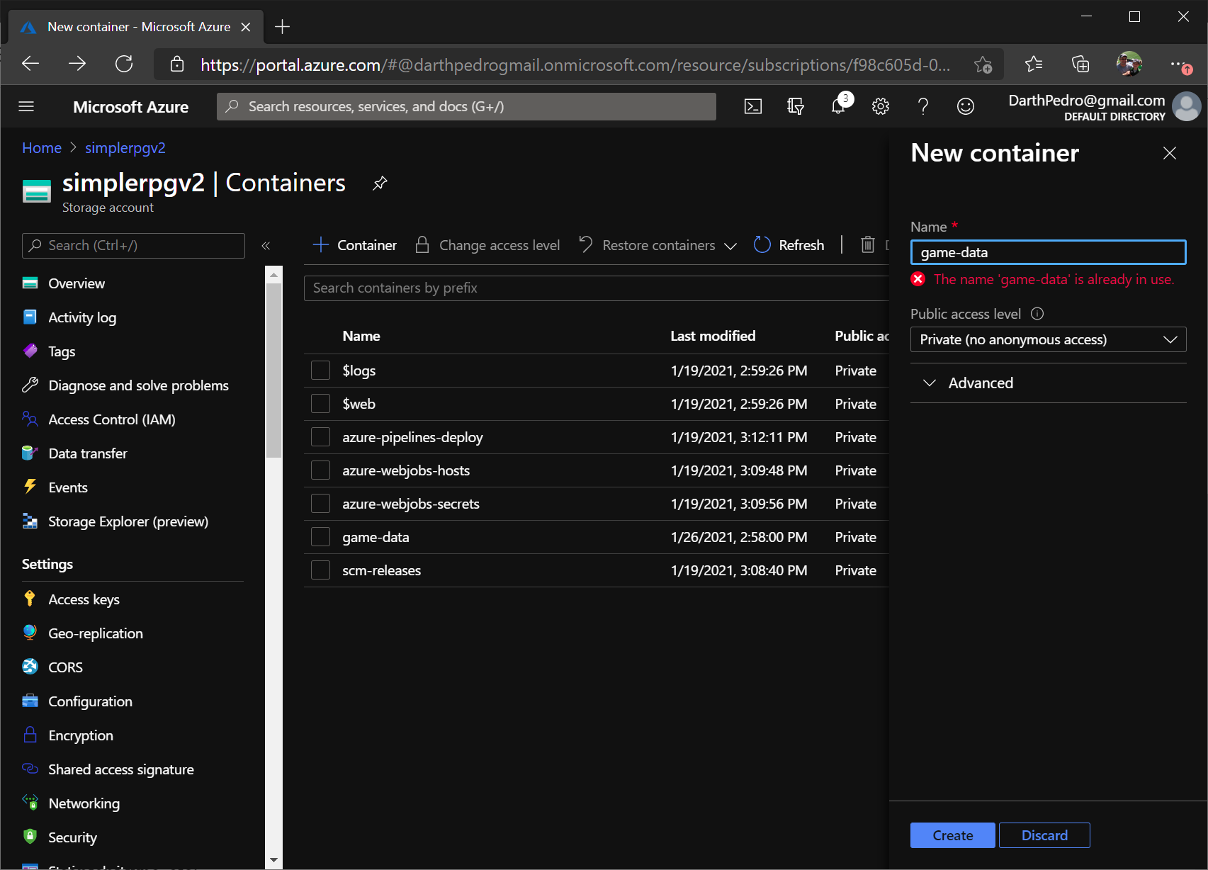Refresh the container list
This screenshot has height=870, width=1208.
pyautogui.click(x=789, y=244)
